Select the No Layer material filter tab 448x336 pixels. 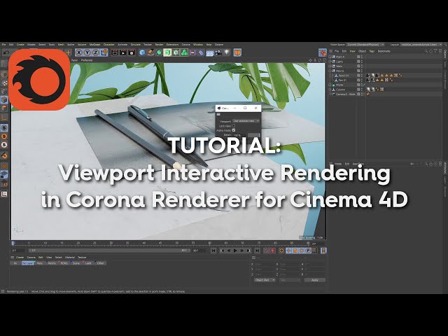tap(28, 263)
